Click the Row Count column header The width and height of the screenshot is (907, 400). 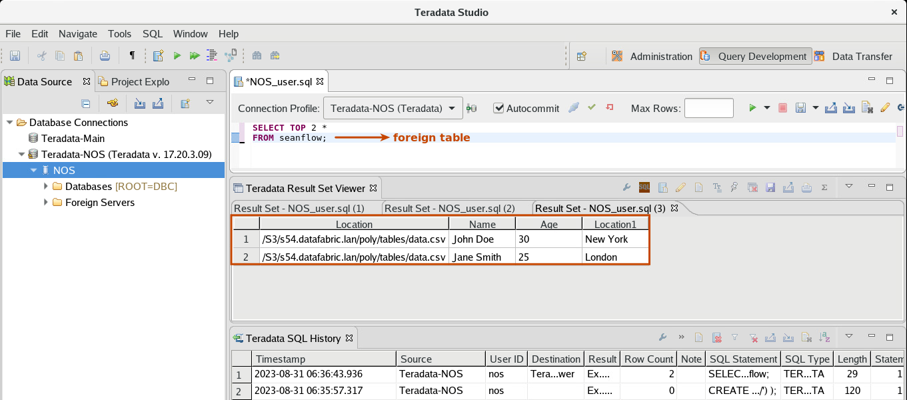pyautogui.click(x=648, y=359)
